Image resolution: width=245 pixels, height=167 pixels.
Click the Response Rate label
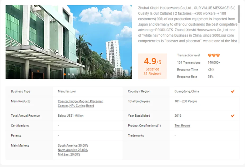click(187, 77)
